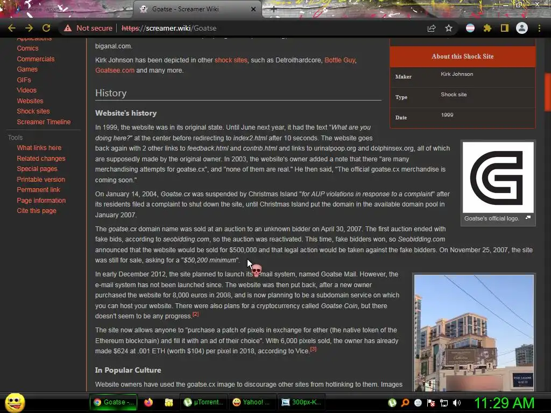Image resolution: width=551 pixels, height=413 pixels.
Task: Open the GIFs sidebar link
Action: pos(24,80)
